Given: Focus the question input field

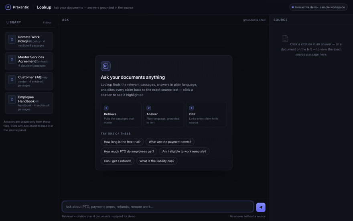Looking at the screenshot, I should pos(158,207).
